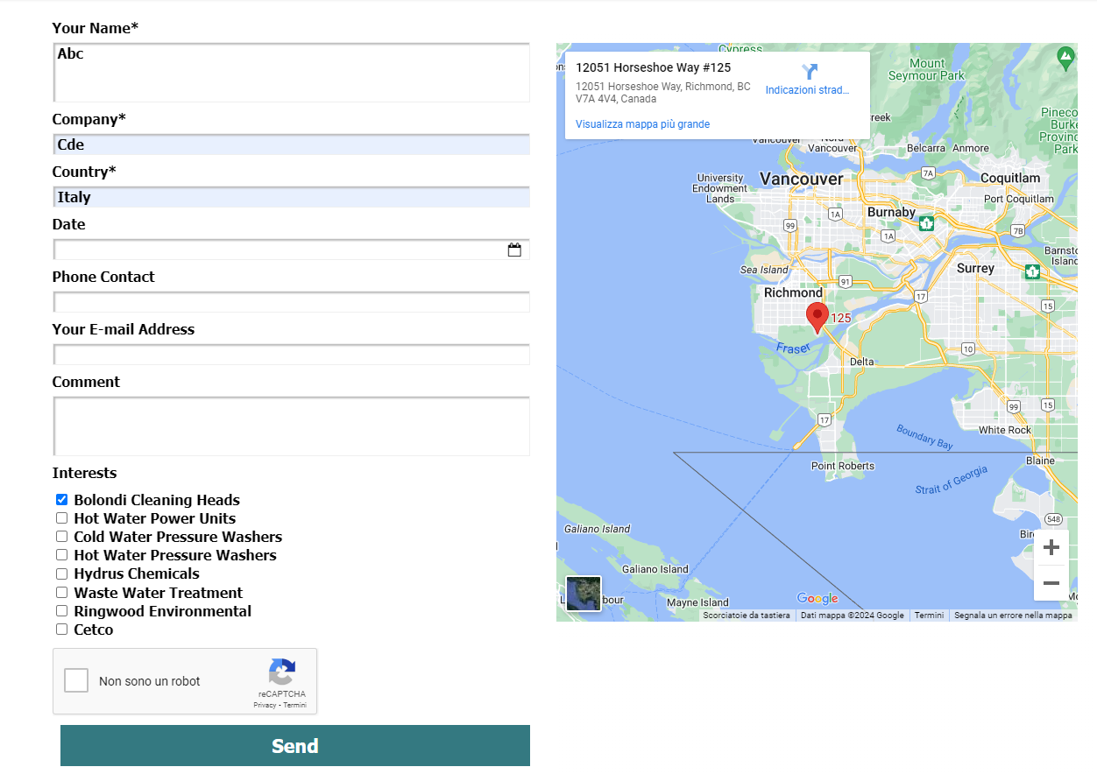
Task: Click the 12051 Horseshoe Way #125 title
Action: point(653,67)
